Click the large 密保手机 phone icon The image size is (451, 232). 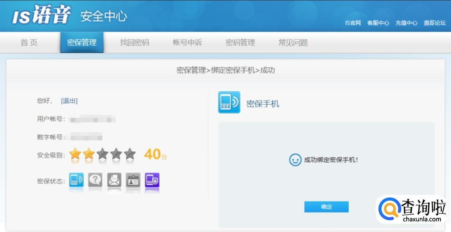click(229, 102)
